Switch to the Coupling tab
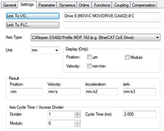Screen dimensions: 164x131 [x=121, y=5]
